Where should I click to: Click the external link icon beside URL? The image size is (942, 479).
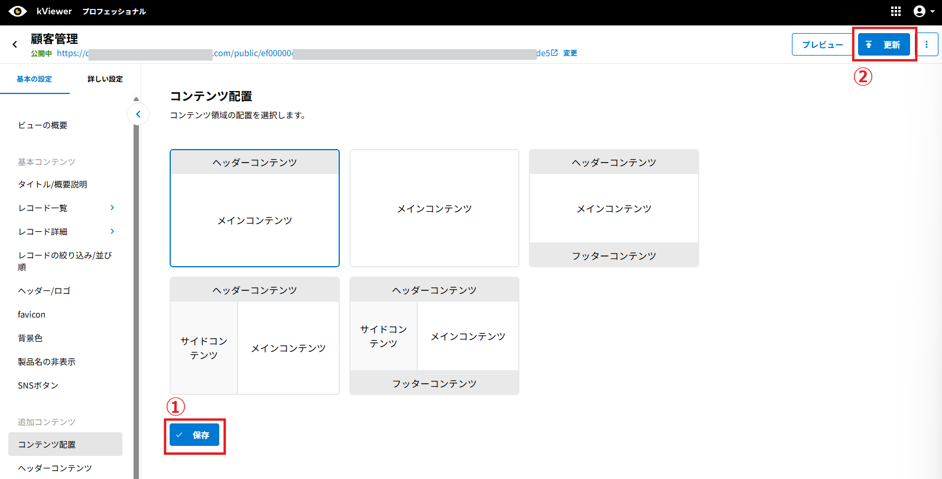[554, 53]
